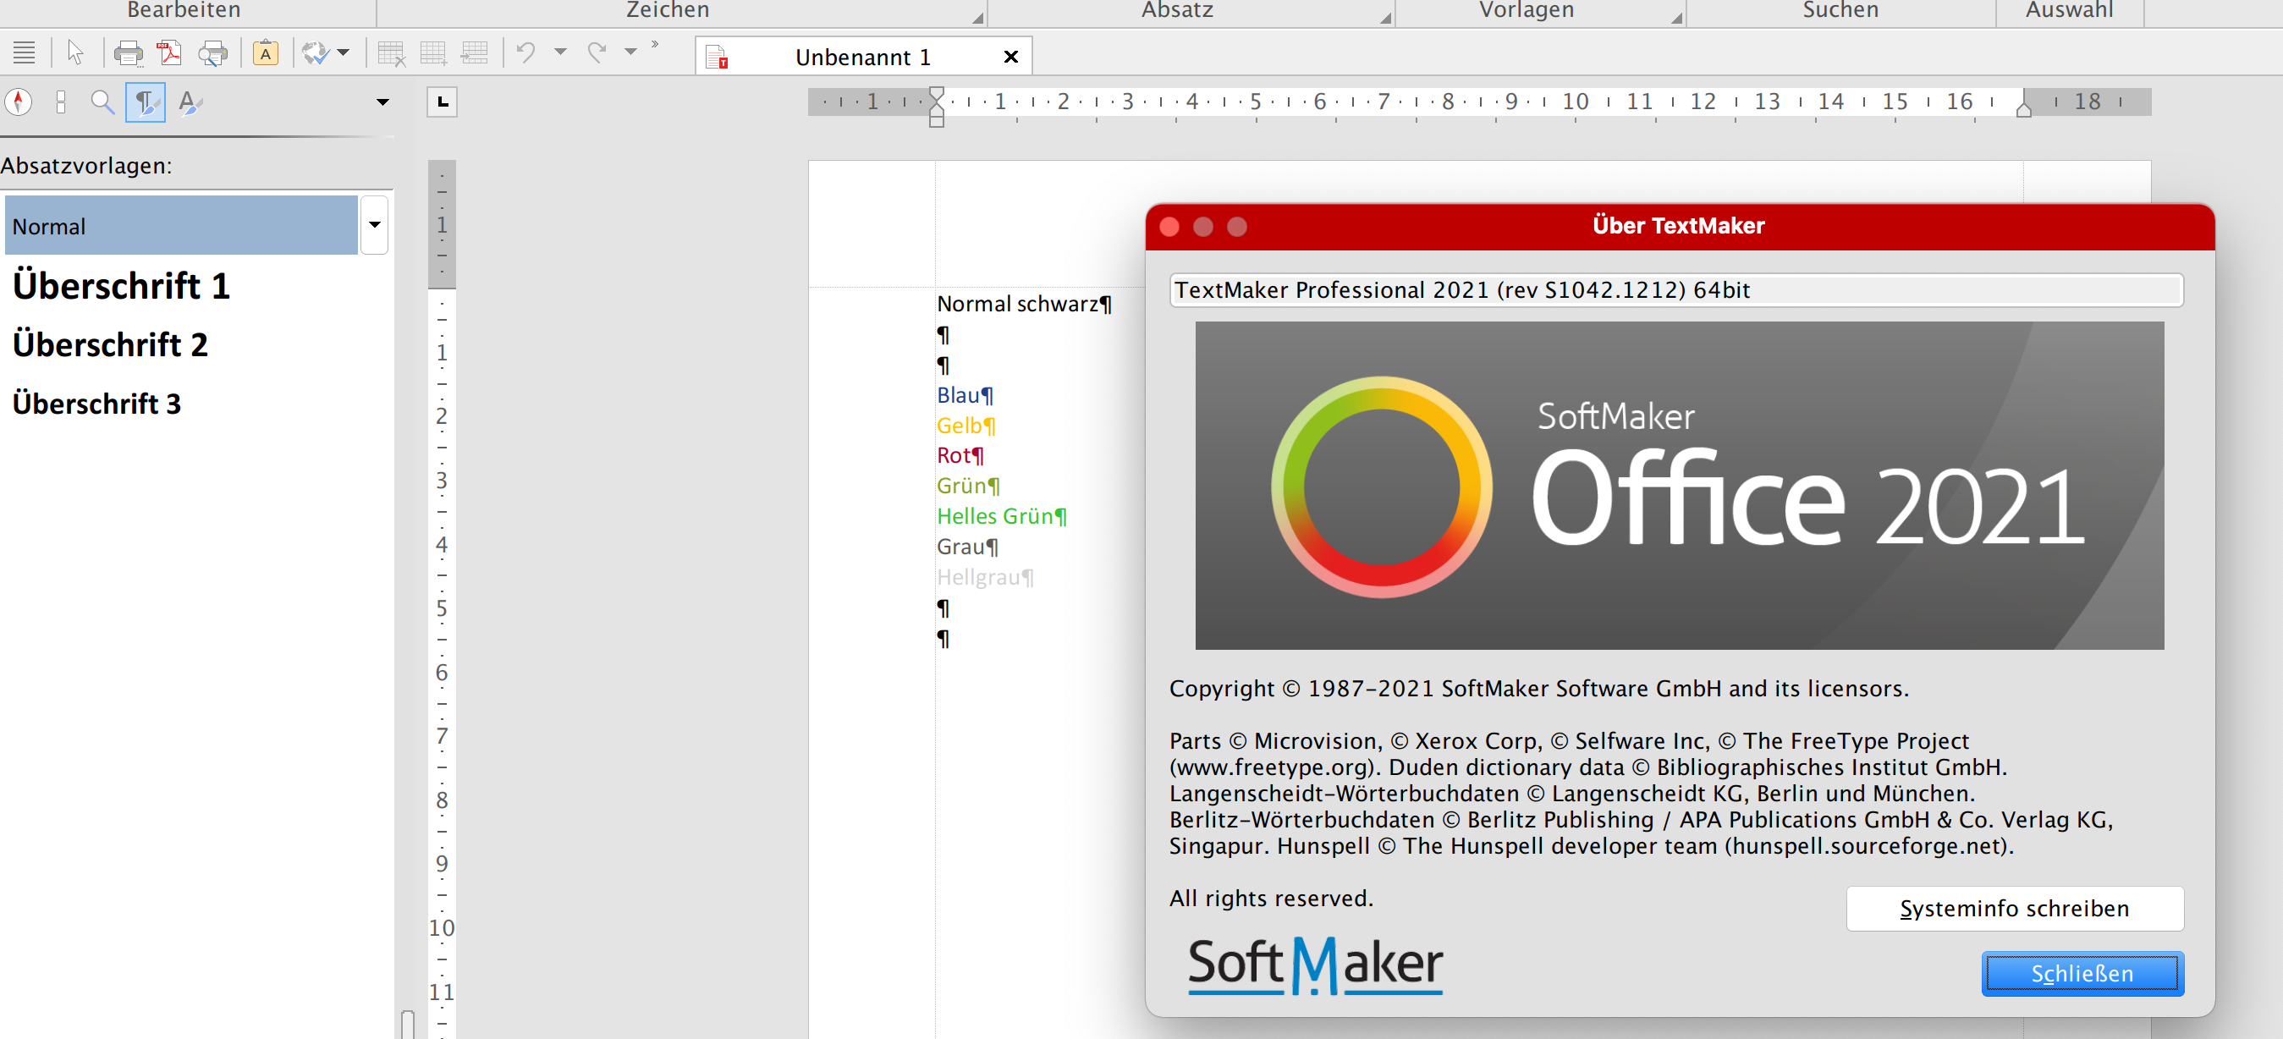Click the Auswahl ribbon group label
2283x1039 pixels.
(2069, 10)
